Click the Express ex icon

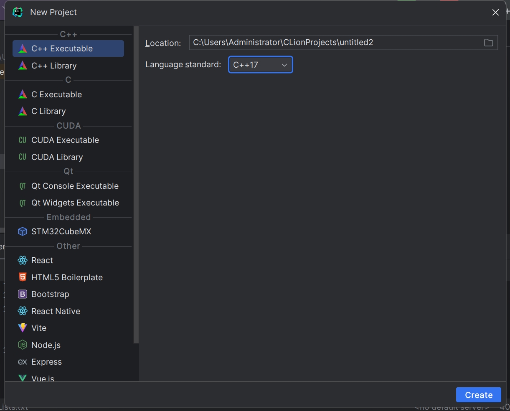click(x=23, y=362)
